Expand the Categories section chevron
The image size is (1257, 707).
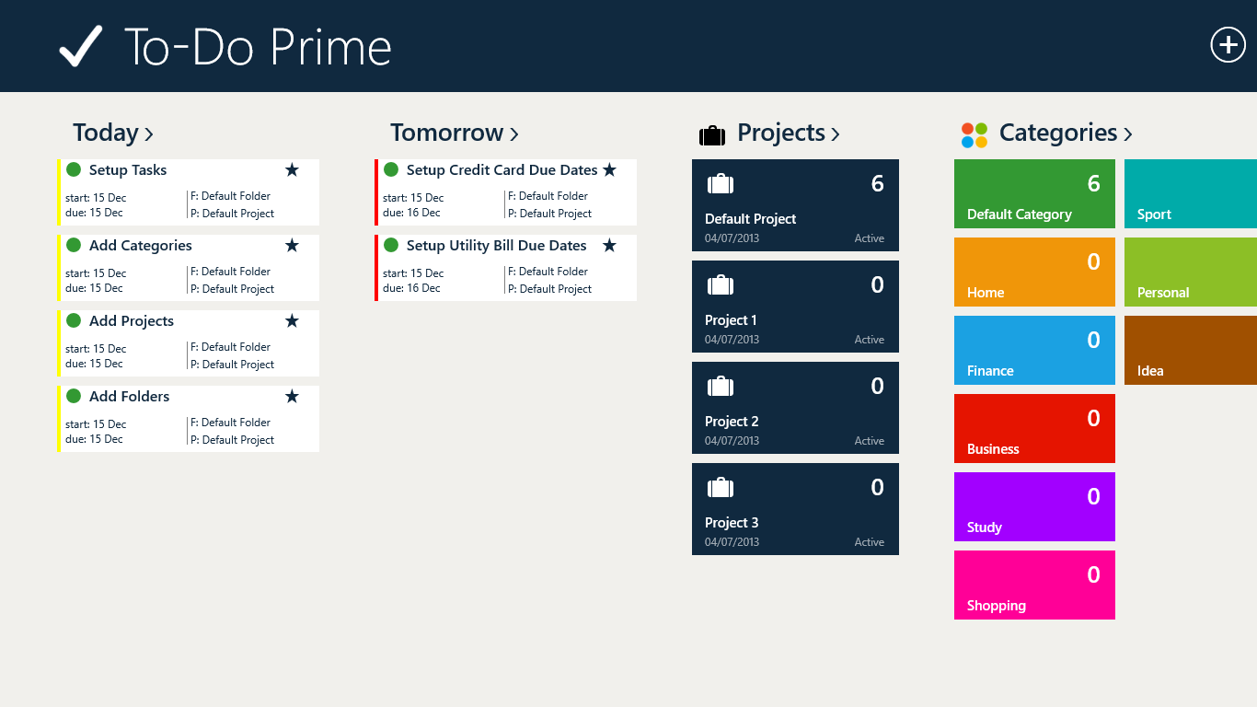tap(1128, 135)
